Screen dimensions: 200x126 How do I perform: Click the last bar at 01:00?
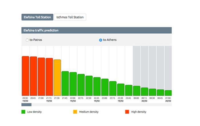coord(168,93)
